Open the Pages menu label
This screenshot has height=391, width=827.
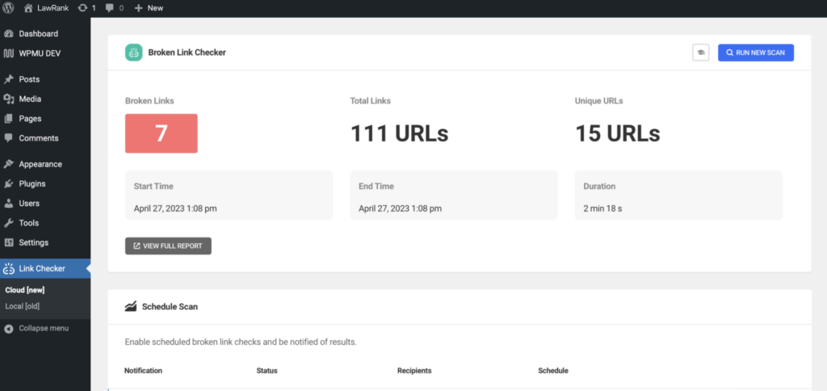click(30, 119)
